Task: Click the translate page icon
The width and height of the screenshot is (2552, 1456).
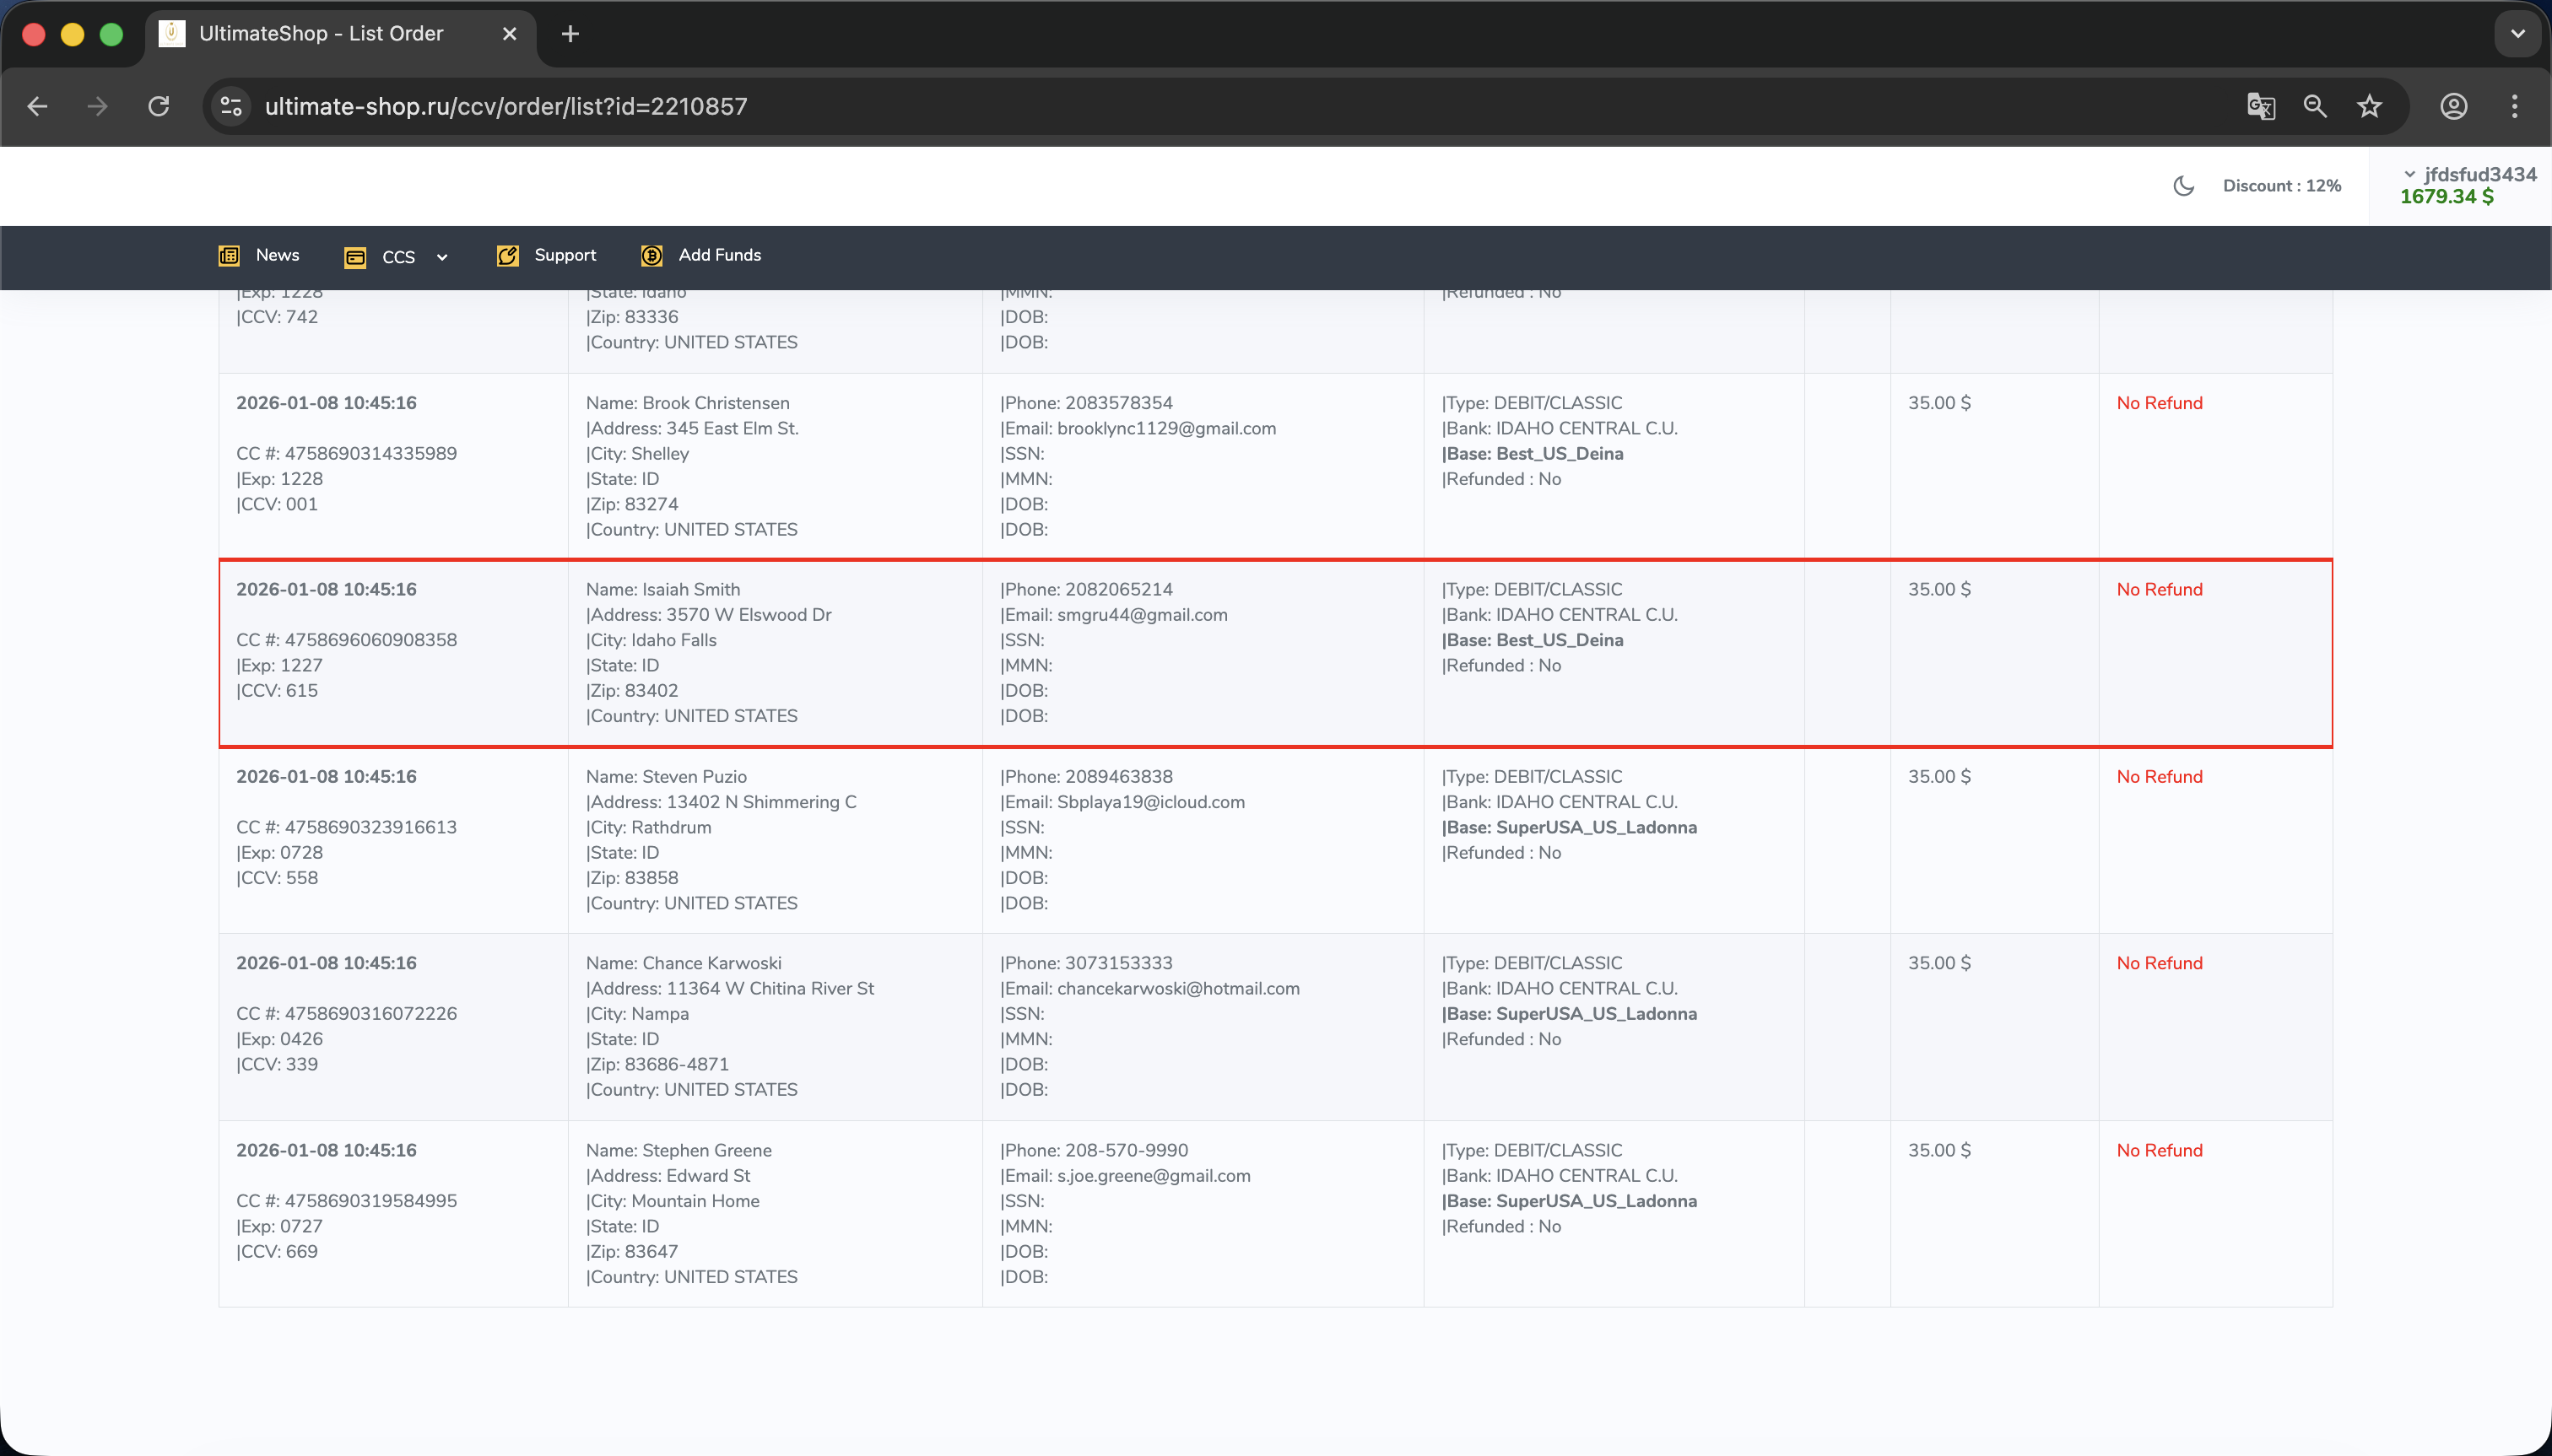Action: click(2260, 106)
